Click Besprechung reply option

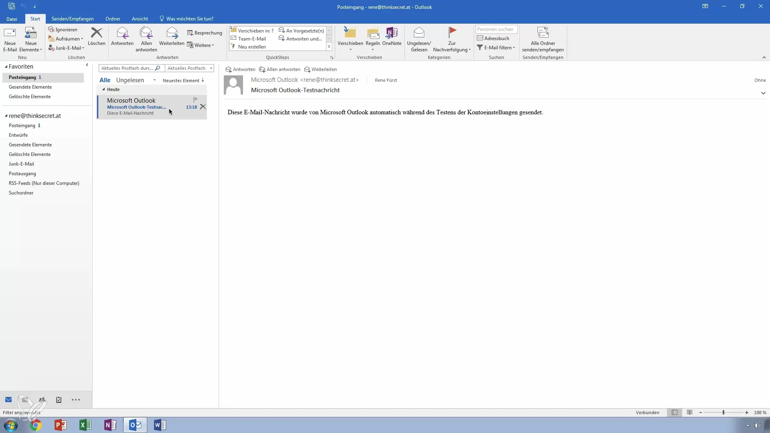tap(205, 33)
